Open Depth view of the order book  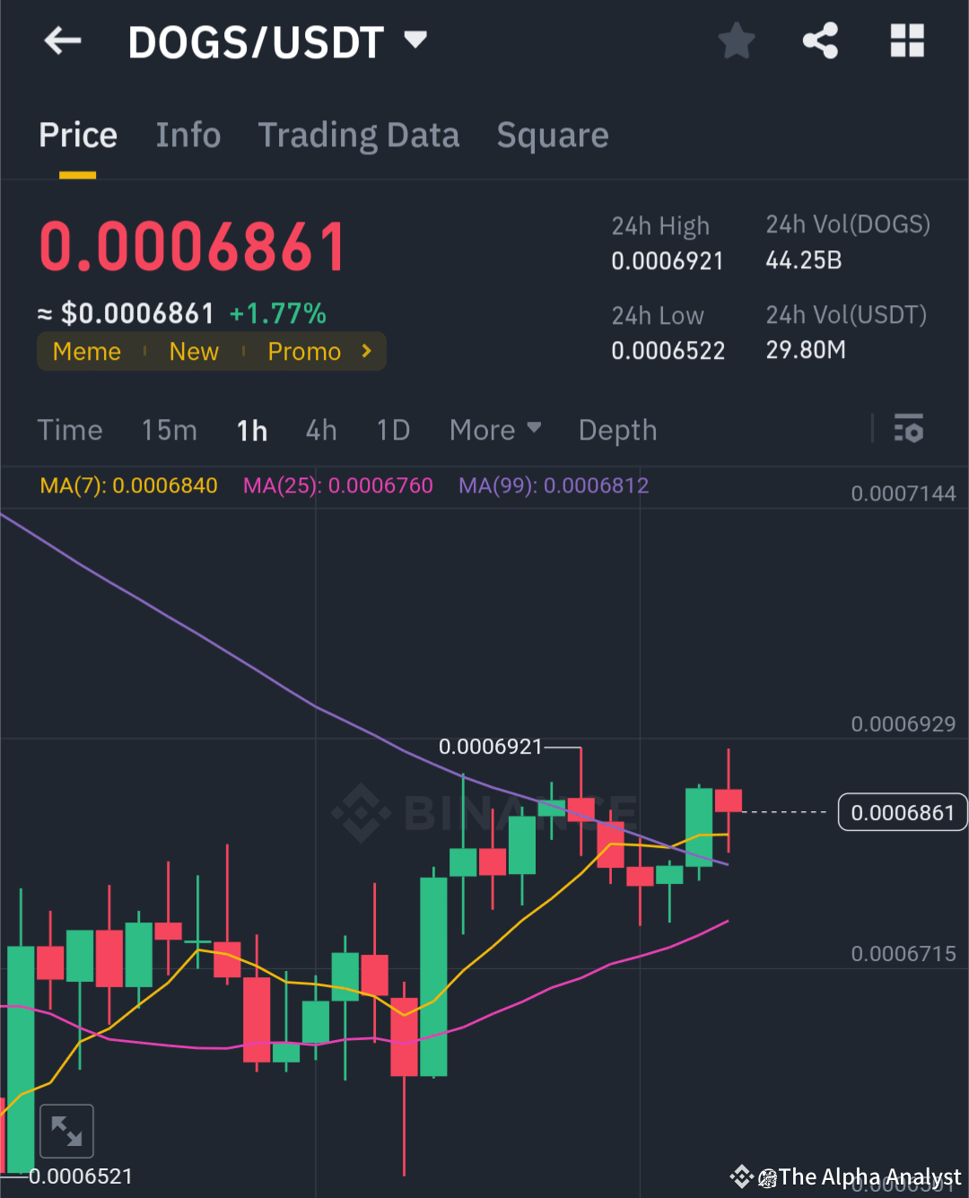click(617, 430)
